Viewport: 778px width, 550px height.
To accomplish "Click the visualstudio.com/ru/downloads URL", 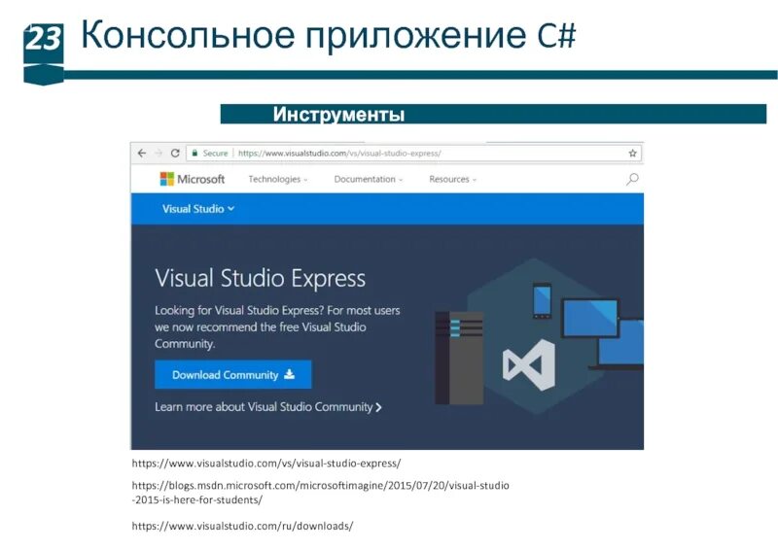I will [242, 526].
